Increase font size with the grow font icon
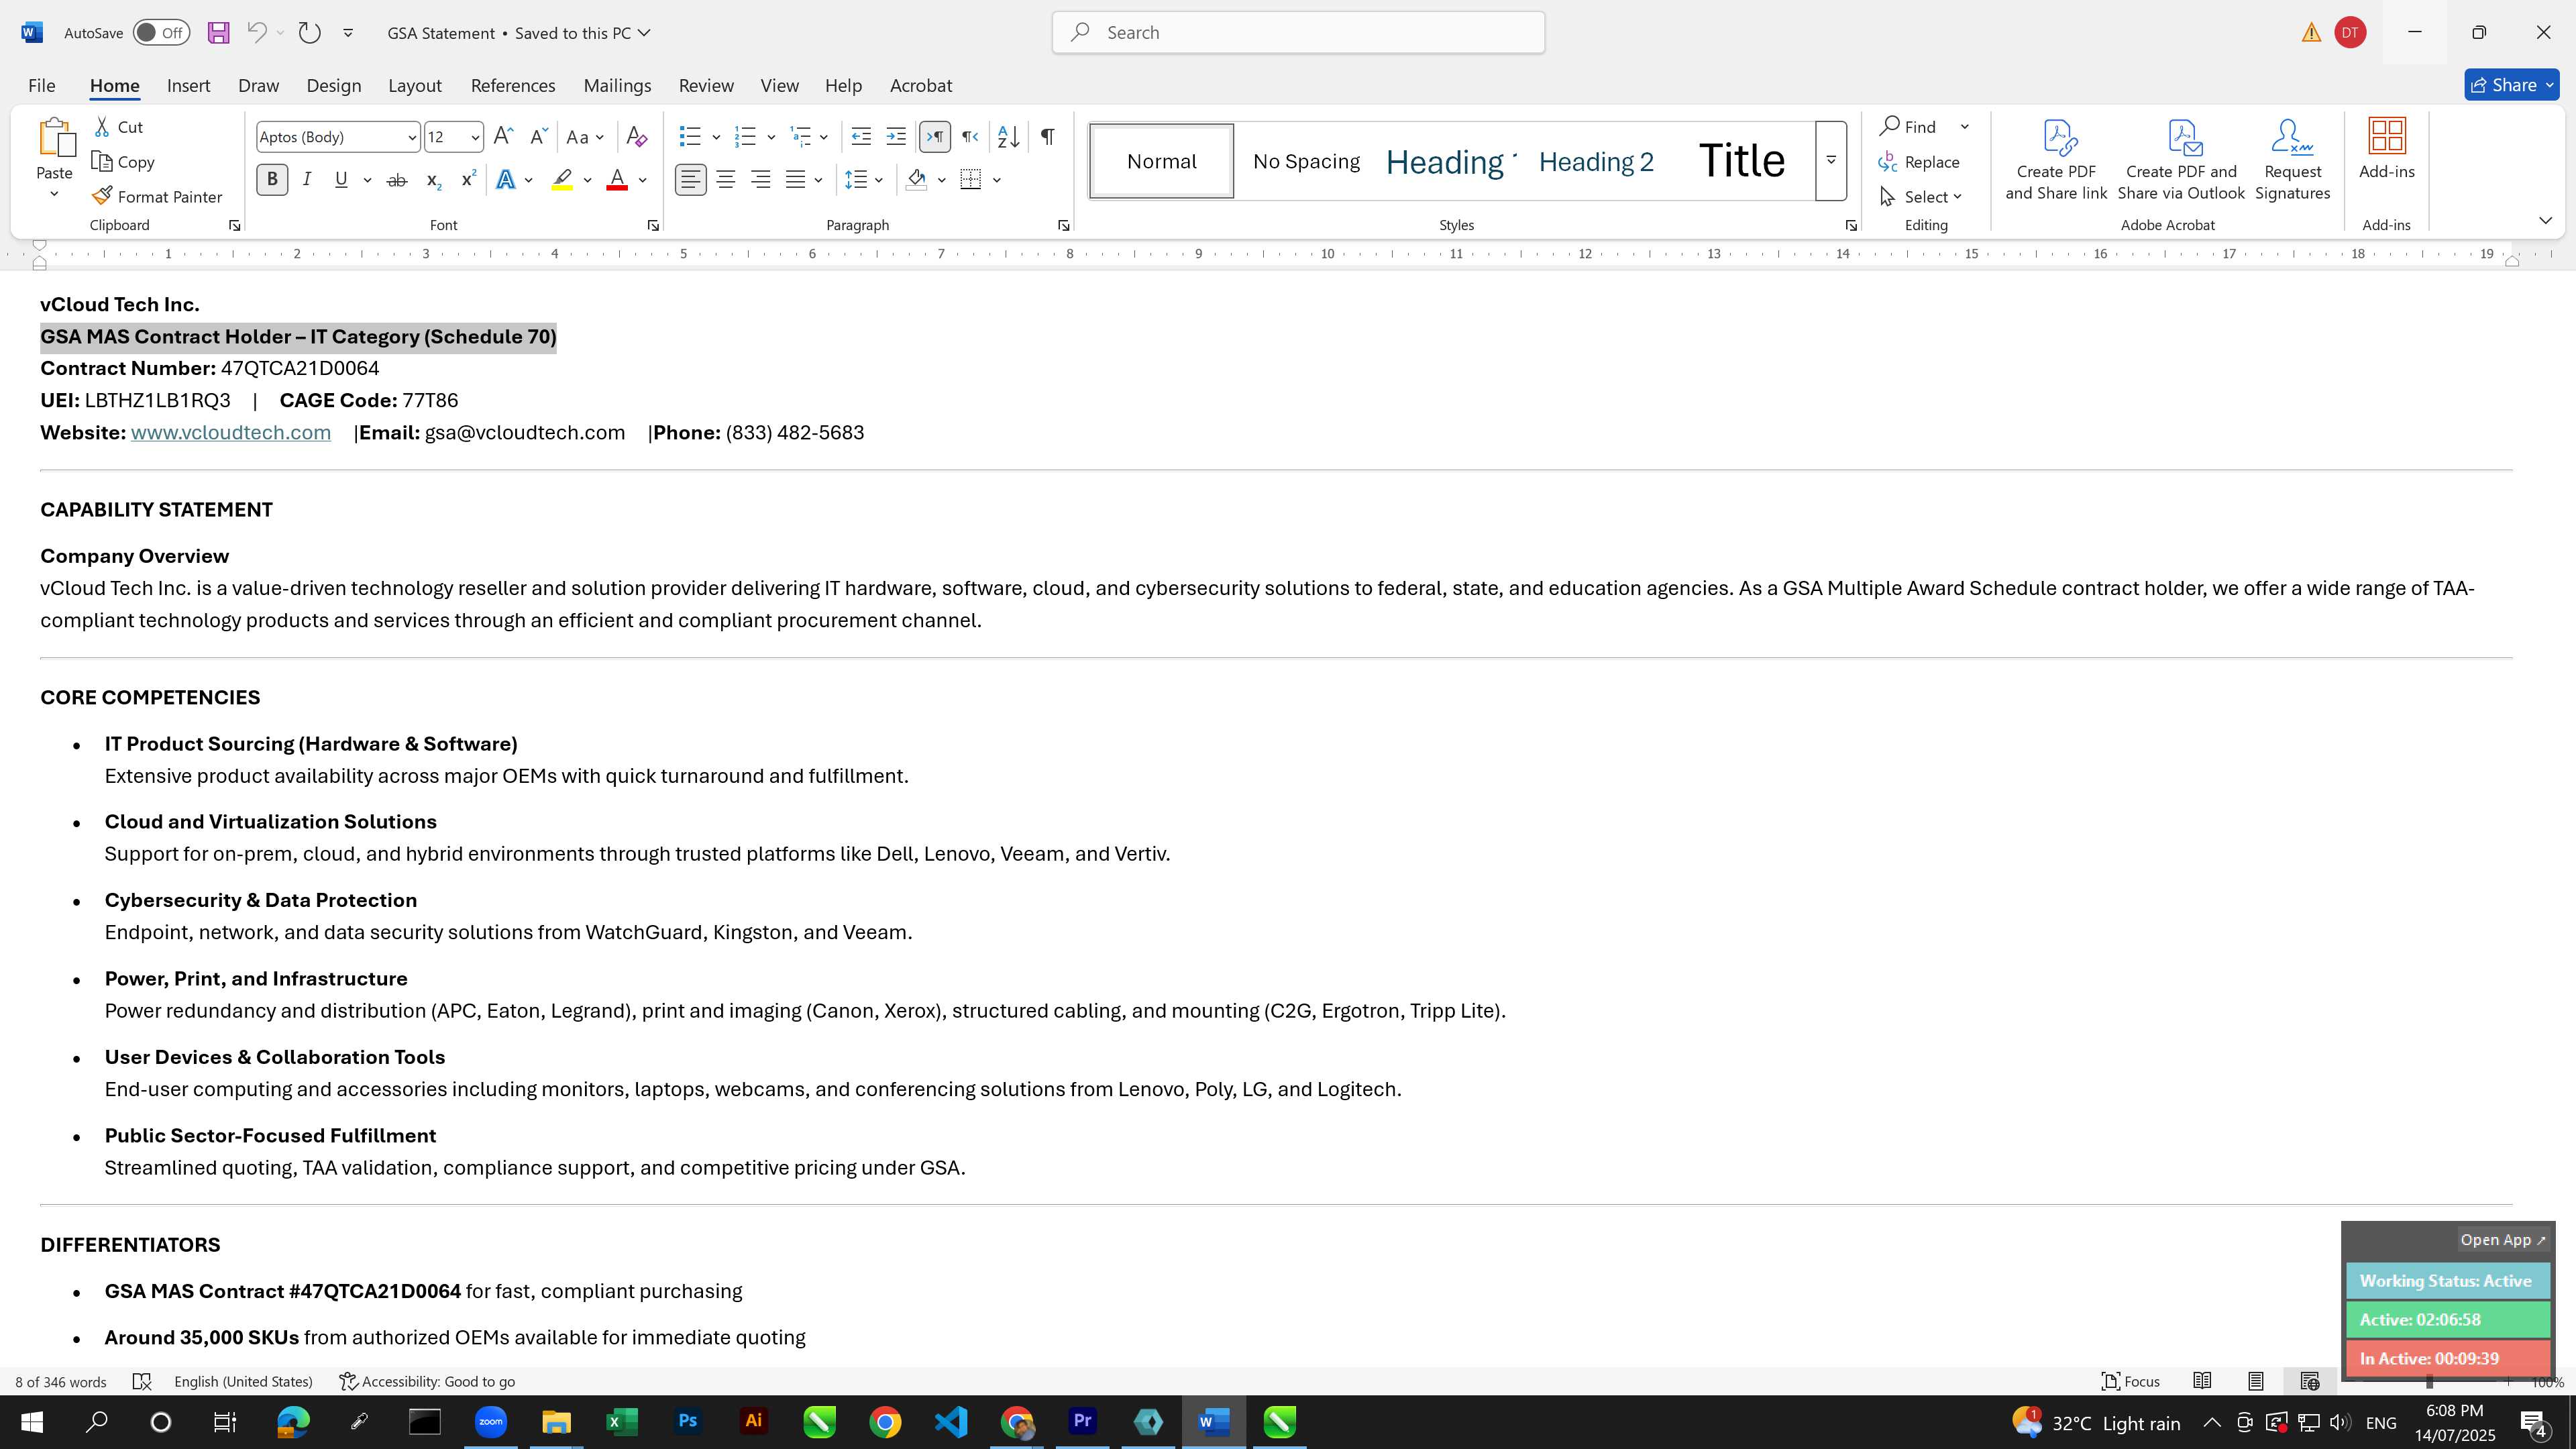This screenshot has height=1449, width=2576. (x=504, y=137)
